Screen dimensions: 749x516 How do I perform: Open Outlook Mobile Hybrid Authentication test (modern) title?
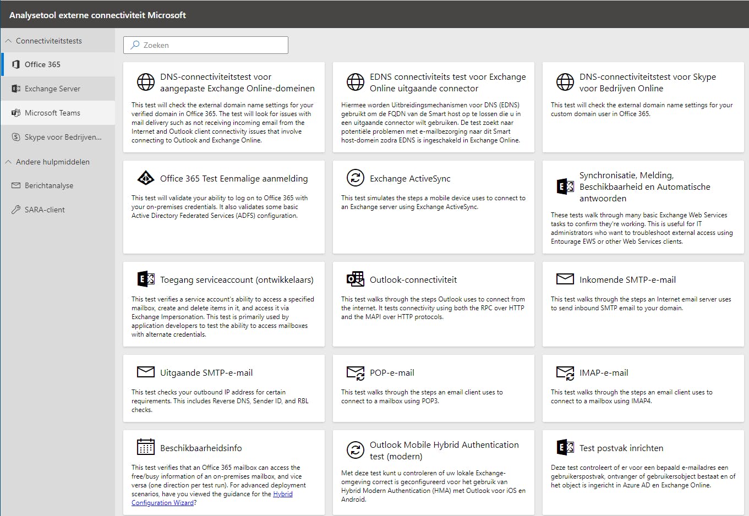click(x=444, y=450)
